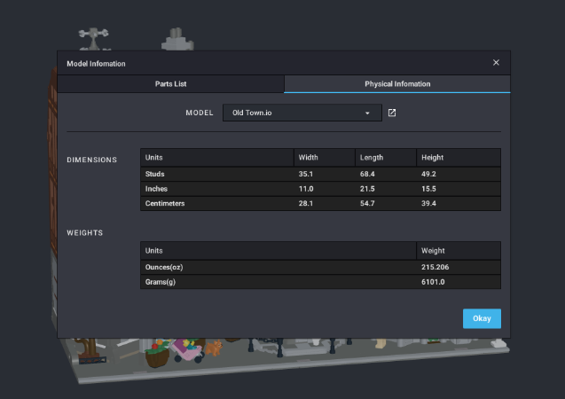This screenshot has height=399, width=565.
Task: Open the model in external window icon
Action: point(392,113)
